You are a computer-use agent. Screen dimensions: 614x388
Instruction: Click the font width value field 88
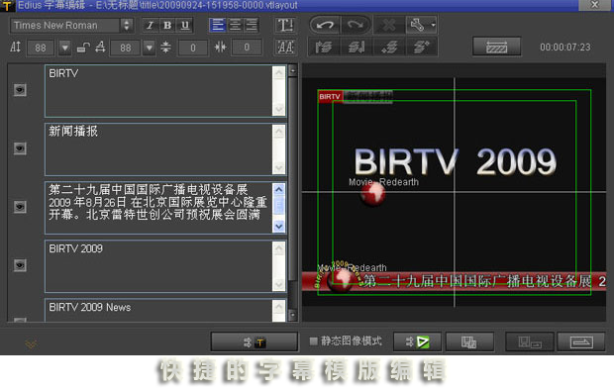(x=126, y=48)
